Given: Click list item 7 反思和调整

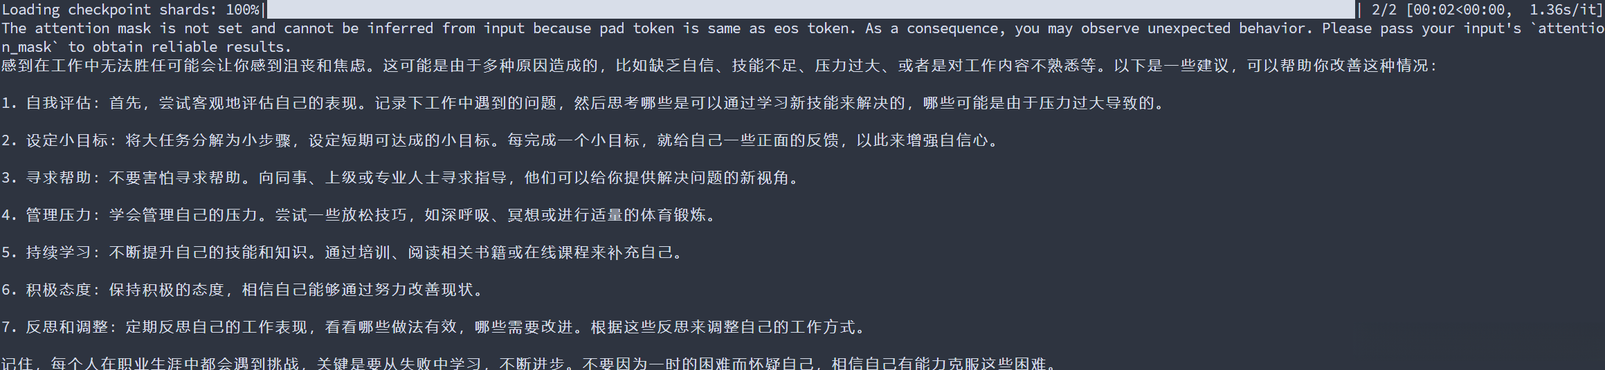Looking at the screenshot, I should click(x=435, y=327).
